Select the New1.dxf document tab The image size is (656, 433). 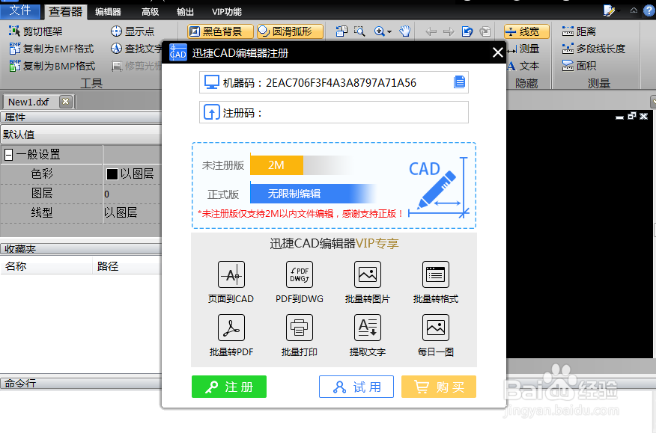point(29,102)
